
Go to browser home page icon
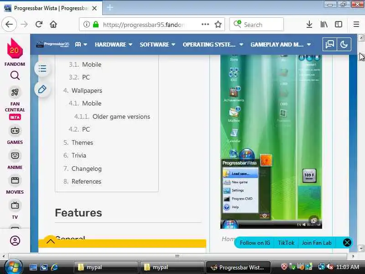[x=53, y=24]
